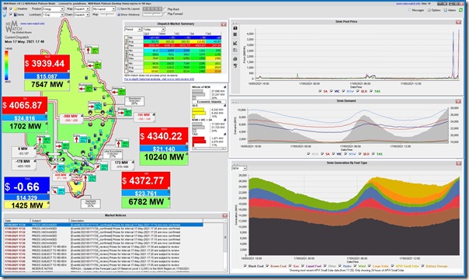
Task: Toggle the Black Coal legend checkbox
Action: coord(245,266)
